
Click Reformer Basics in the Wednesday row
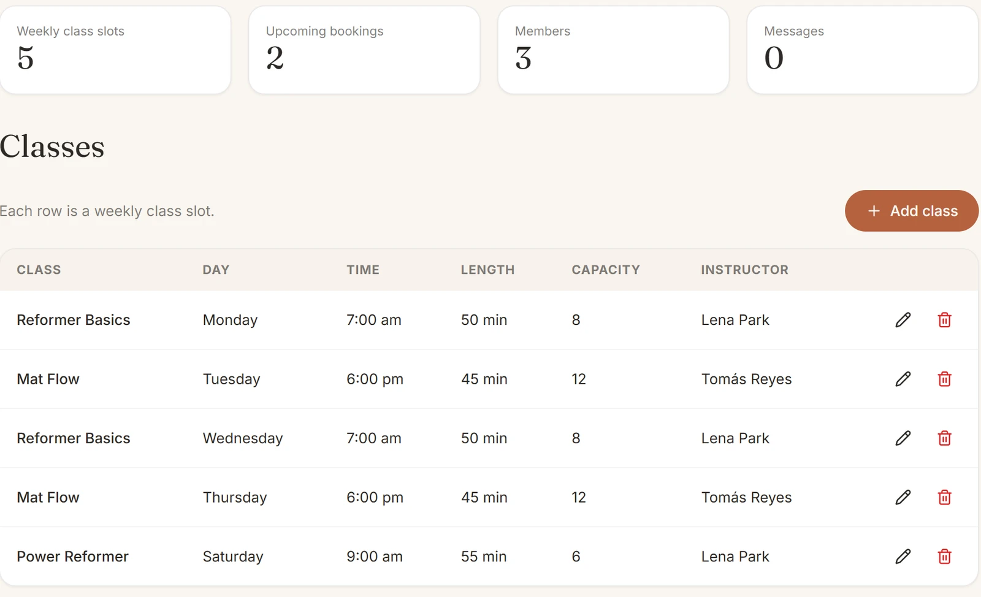(74, 438)
